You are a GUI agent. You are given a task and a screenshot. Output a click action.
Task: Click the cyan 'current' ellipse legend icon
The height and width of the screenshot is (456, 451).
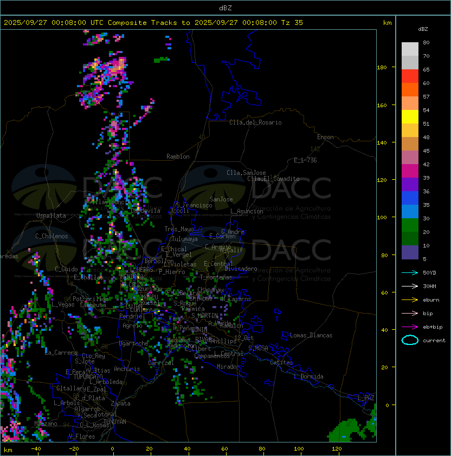click(410, 340)
